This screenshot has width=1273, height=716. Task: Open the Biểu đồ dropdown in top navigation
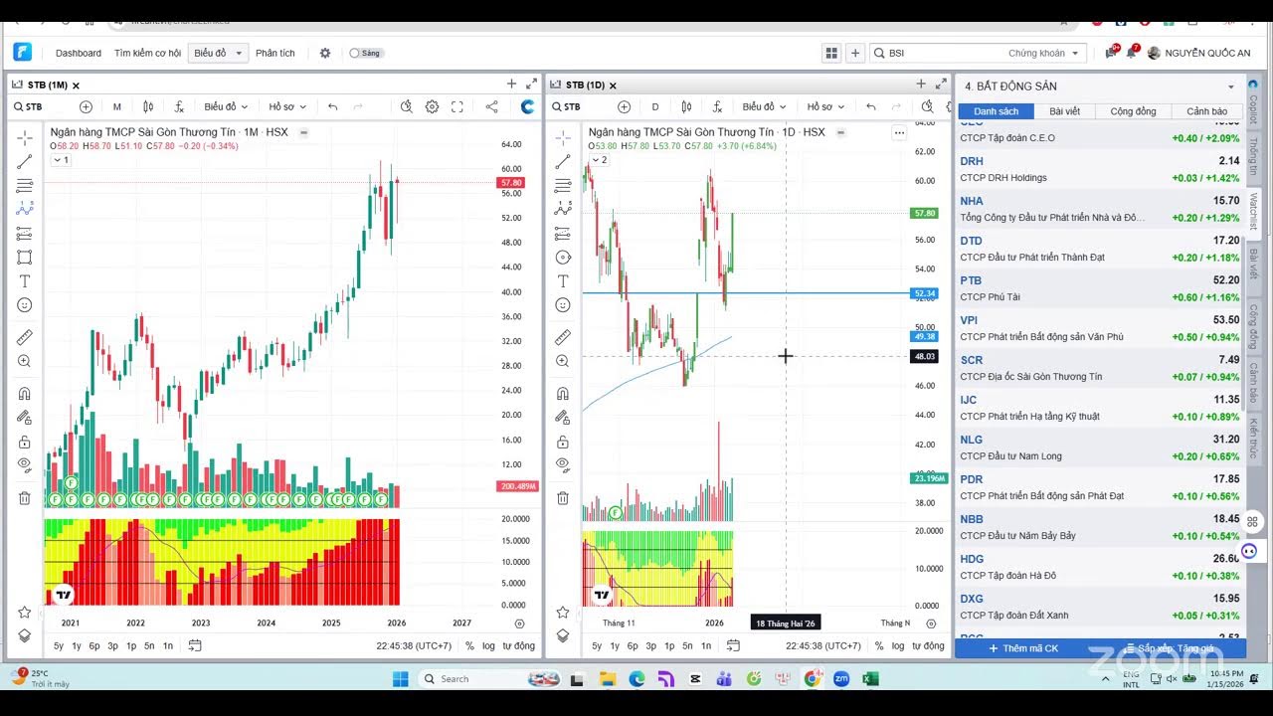(x=218, y=53)
